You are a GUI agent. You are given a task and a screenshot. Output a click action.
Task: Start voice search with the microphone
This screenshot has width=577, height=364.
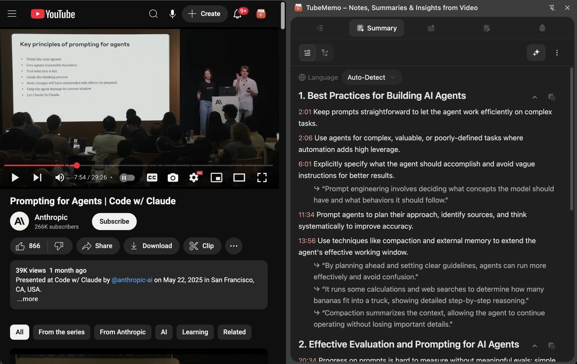(x=172, y=14)
